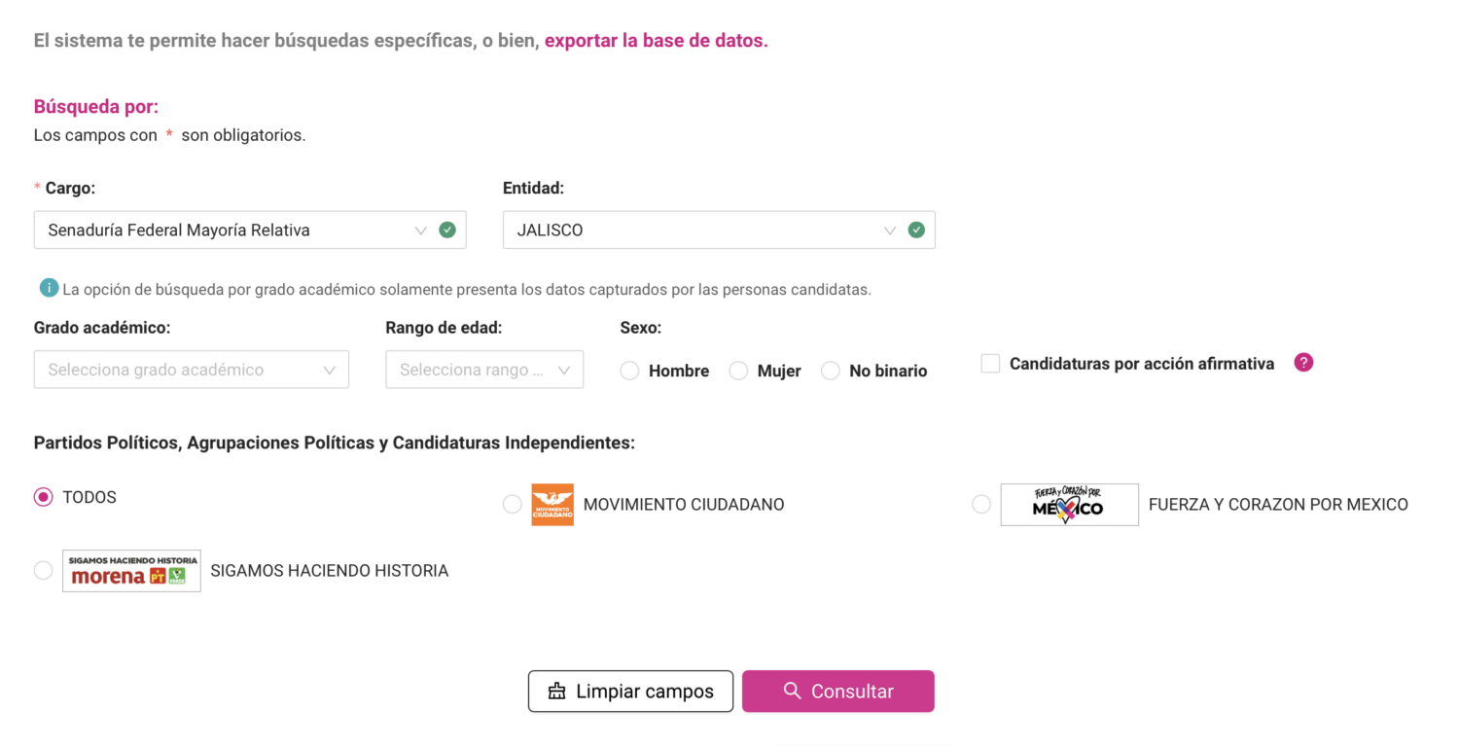Click the Fuerza y Corazón por México logo

click(1069, 505)
